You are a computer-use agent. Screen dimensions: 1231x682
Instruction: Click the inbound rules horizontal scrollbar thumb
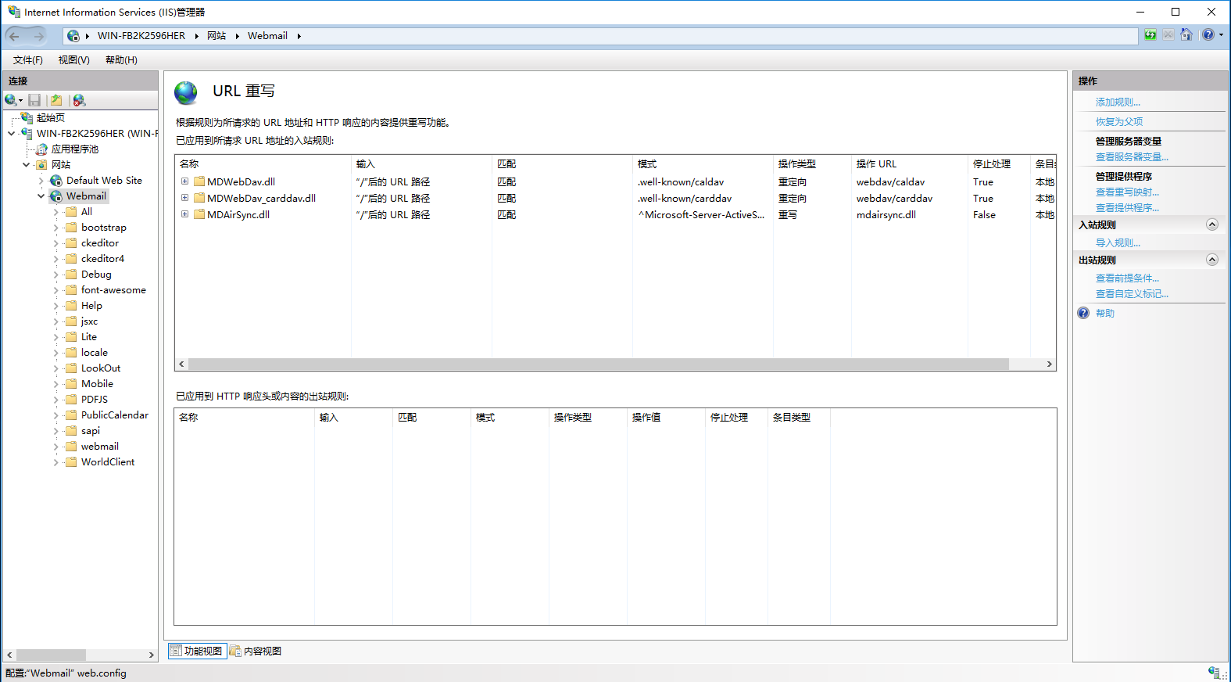[x=599, y=364]
